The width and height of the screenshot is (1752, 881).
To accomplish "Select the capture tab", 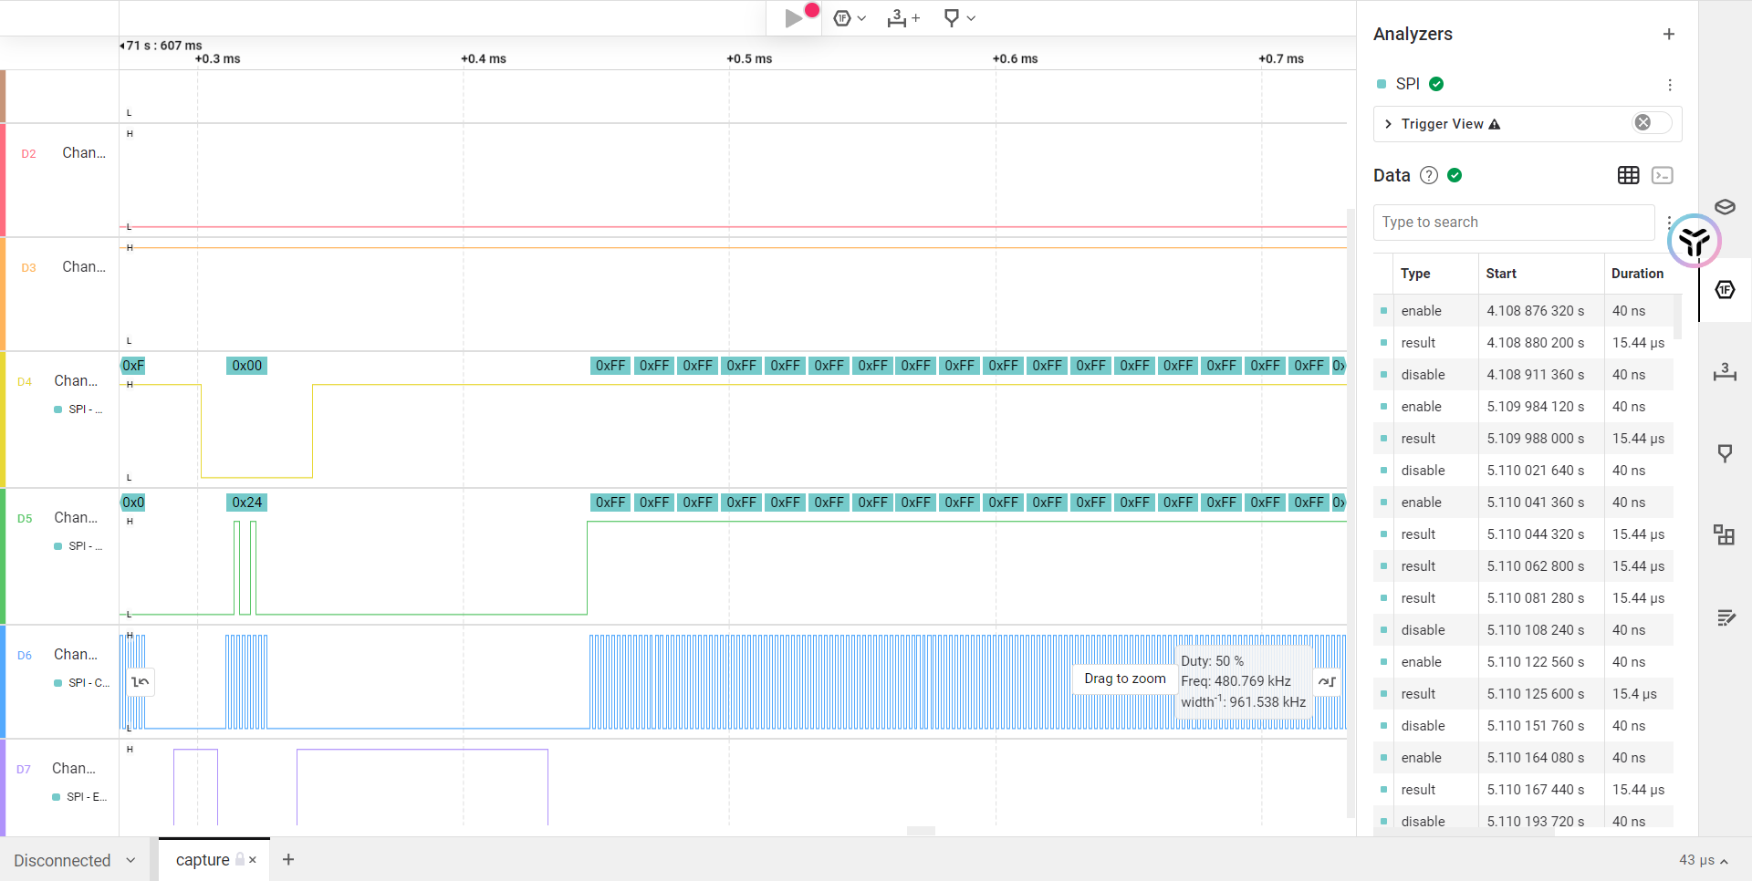I will pyautogui.click(x=203, y=860).
